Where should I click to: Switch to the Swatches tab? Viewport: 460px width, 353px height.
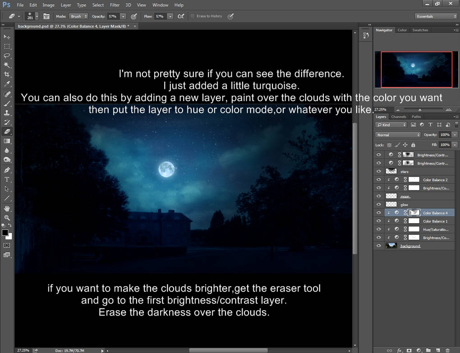(x=420, y=30)
